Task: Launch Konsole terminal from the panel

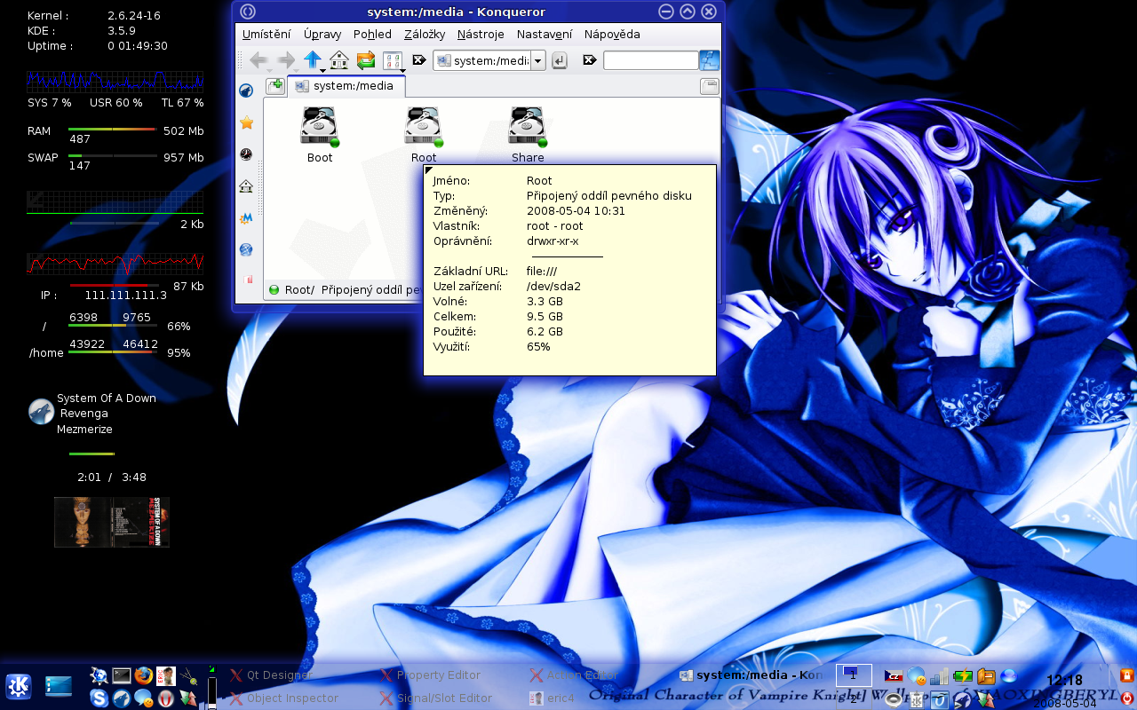Action: click(x=122, y=675)
